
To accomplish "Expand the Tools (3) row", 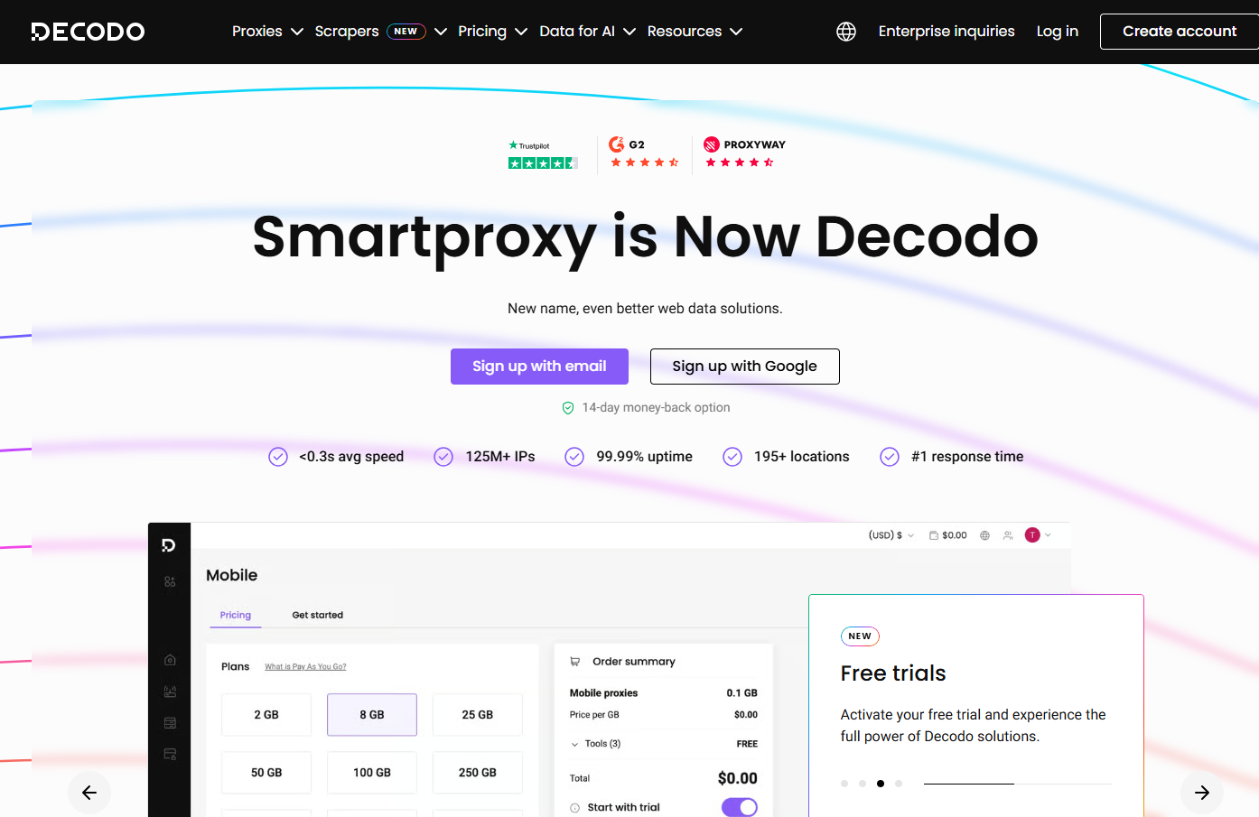I will point(664,744).
